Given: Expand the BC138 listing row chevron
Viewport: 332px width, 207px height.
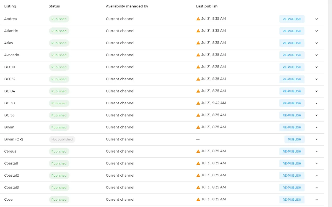Looking at the screenshot, I should pos(317,103).
